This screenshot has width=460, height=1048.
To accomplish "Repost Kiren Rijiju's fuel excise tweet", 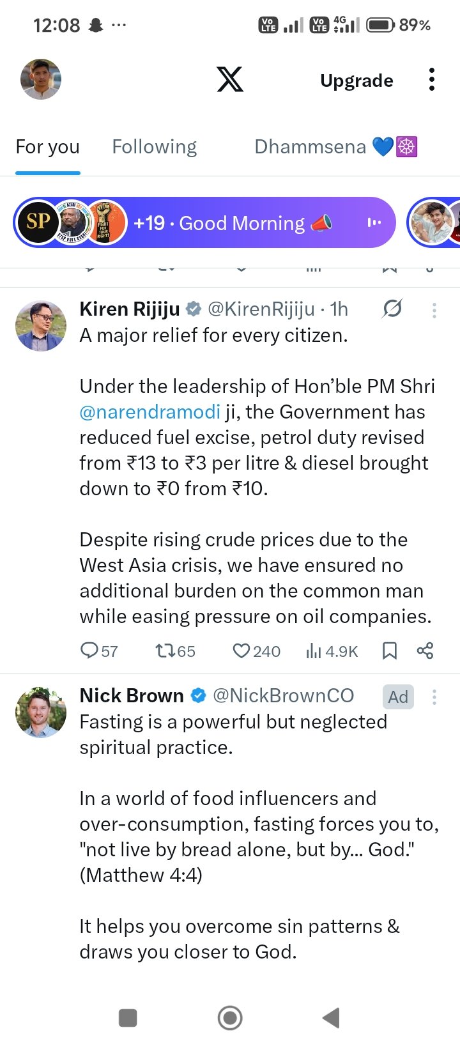I will tap(165, 651).
